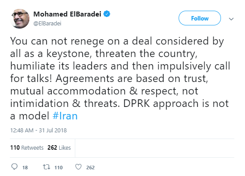The image size is (245, 176).
Task: Retweet using the retweet arrows icon
Action: pos(47,167)
